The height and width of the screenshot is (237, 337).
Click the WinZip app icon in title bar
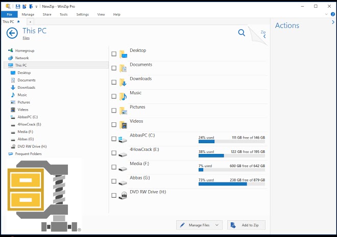[8, 6]
